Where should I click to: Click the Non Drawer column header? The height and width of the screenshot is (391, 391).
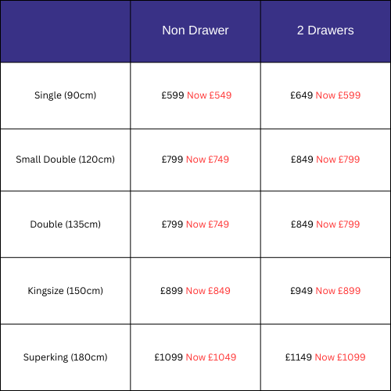tap(195, 30)
